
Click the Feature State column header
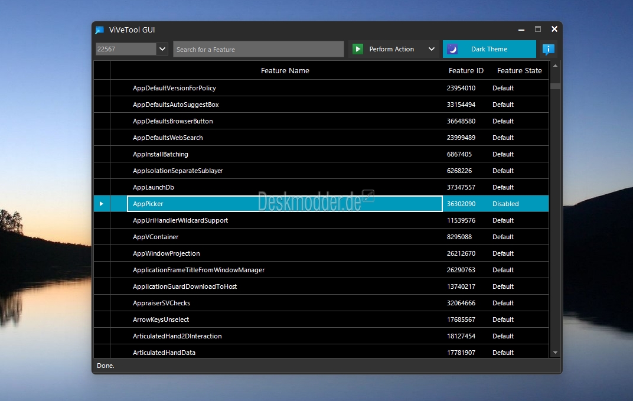pyautogui.click(x=519, y=70)
